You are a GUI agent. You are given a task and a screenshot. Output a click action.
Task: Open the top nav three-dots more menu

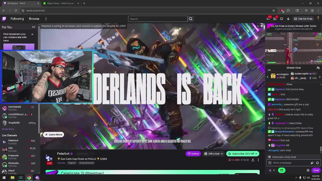(x=46, y=19)
